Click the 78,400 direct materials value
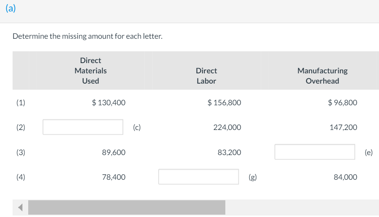 (x=114, y=177)
